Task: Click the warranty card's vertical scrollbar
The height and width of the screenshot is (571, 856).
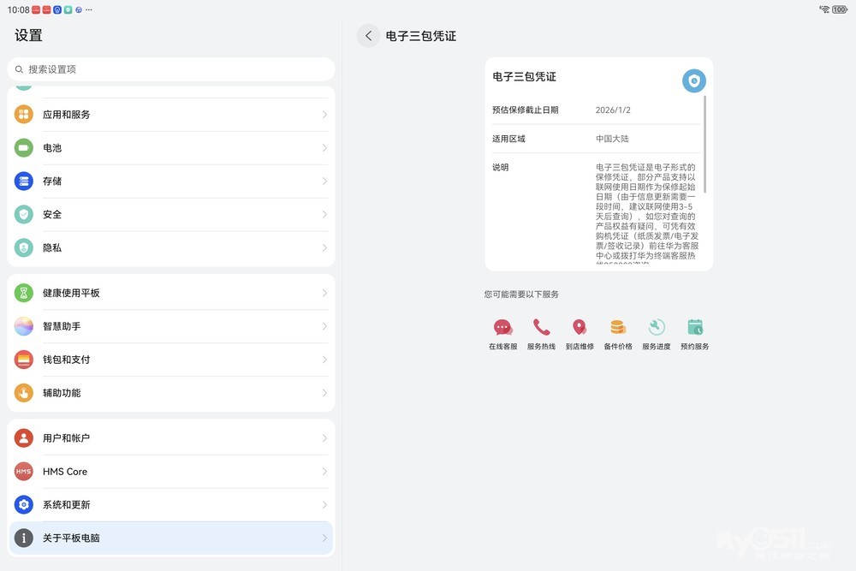Action: pos(705,144)
